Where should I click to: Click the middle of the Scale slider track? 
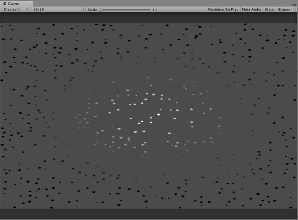(125, 9)
